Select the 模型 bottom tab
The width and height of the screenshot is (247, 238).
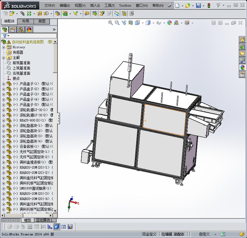(27, 220)
